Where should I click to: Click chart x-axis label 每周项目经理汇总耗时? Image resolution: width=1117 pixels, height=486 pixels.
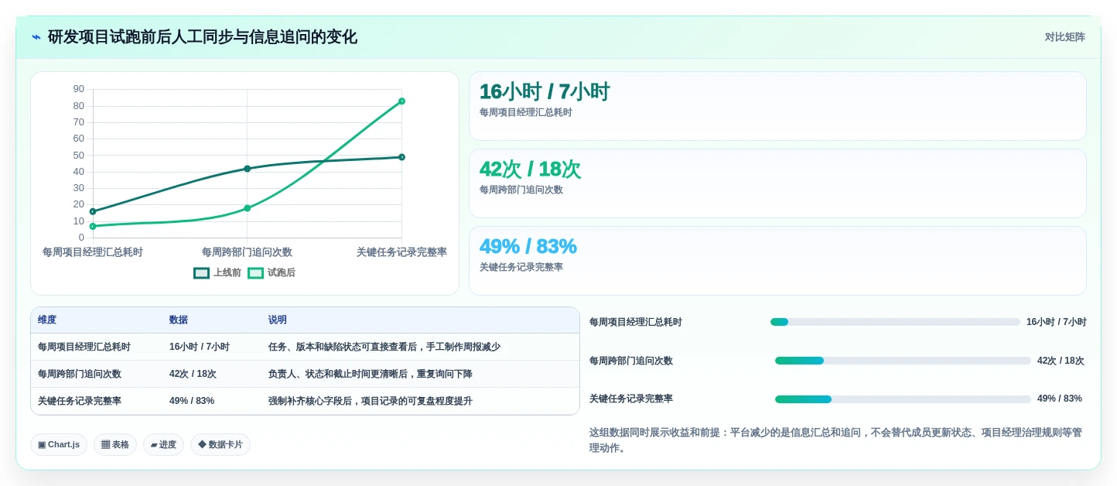[93, 252]
